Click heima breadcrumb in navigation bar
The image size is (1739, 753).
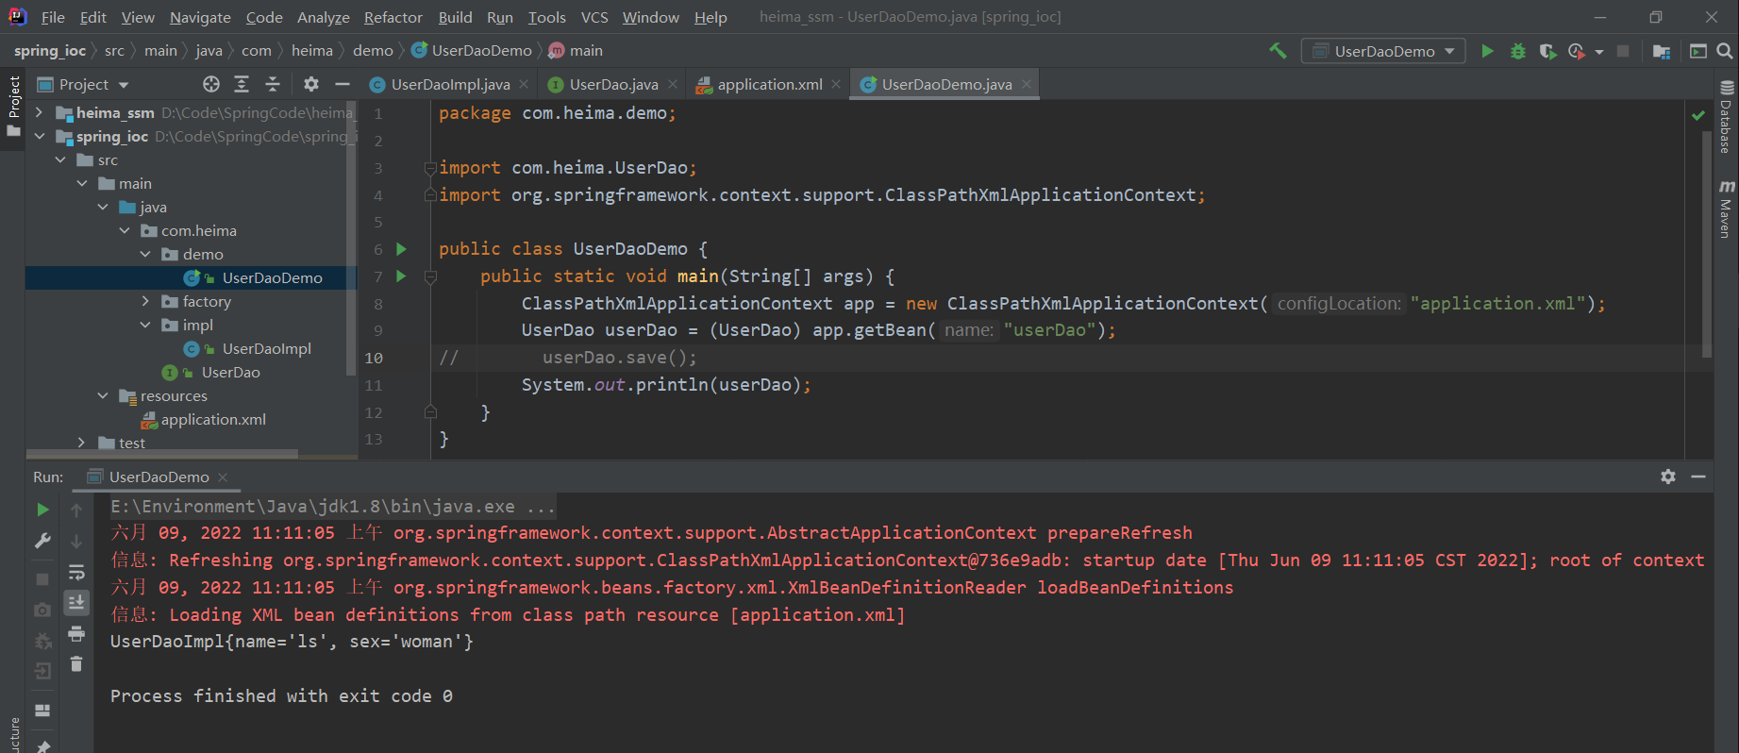pyautogui.click(x=311, y=51)
